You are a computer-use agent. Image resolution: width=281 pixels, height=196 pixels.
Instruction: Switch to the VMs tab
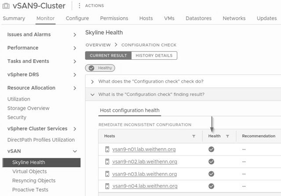169,18
